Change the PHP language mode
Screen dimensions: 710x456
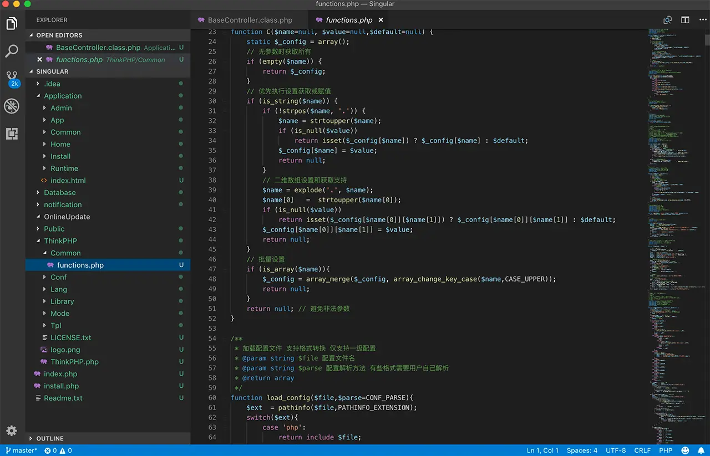coord(665,450)
